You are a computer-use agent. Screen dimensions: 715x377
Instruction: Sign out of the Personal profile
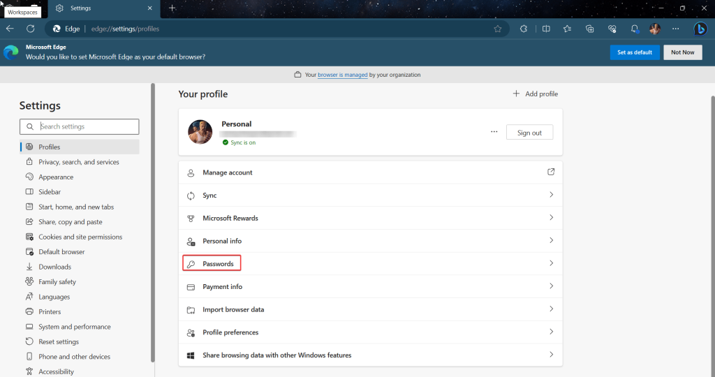tap(529, 133)
